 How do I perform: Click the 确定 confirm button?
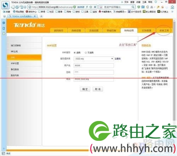pos(85,89)
